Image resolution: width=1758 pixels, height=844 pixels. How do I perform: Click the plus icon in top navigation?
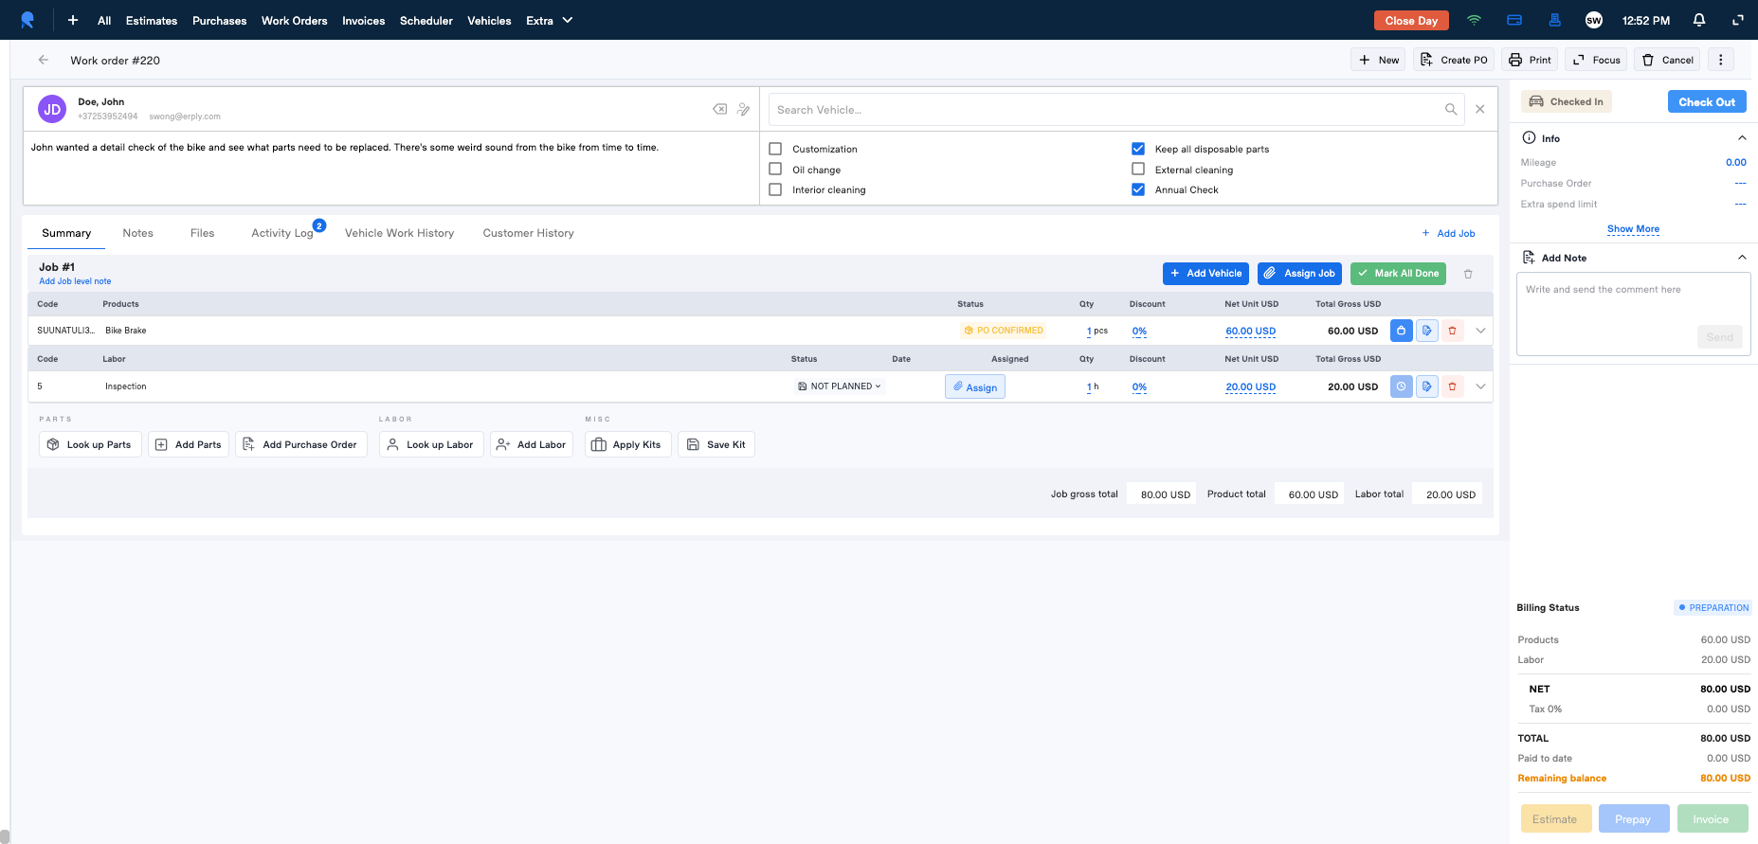point(73,20)
